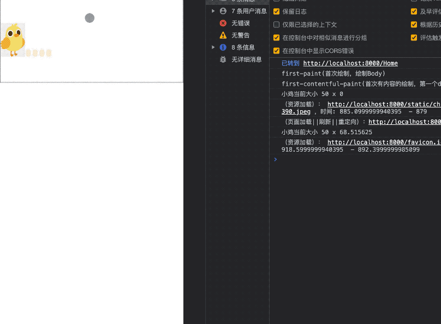This screenshot has width=441, height=324.
Task: Click the value 892.3999999985099 in favicon log
Action: point(389,149)
